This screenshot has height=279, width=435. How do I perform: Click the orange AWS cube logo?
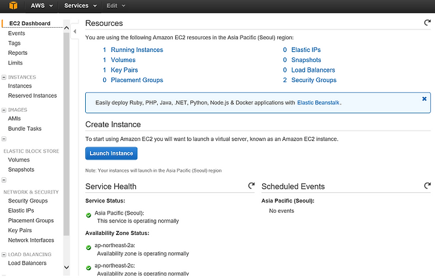click(13, 5)
